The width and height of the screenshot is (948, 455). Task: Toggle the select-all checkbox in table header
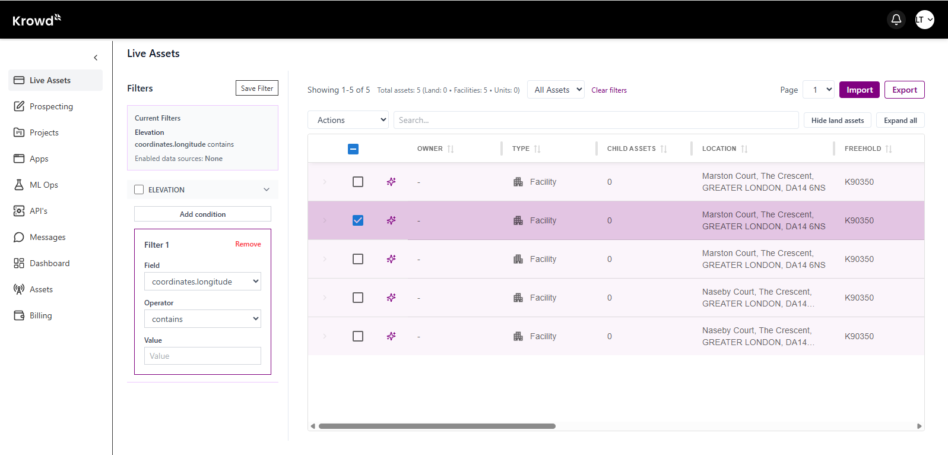(353, 149)
